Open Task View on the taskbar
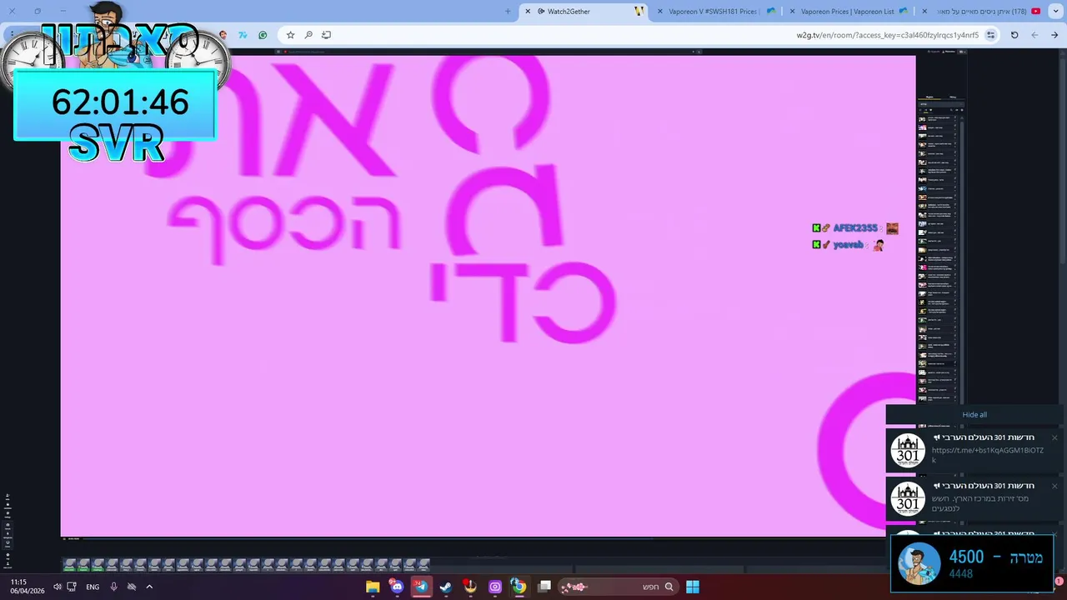The height and width of the screenshot is (600, 1067). pyautogui.click(x=544, y=587)
